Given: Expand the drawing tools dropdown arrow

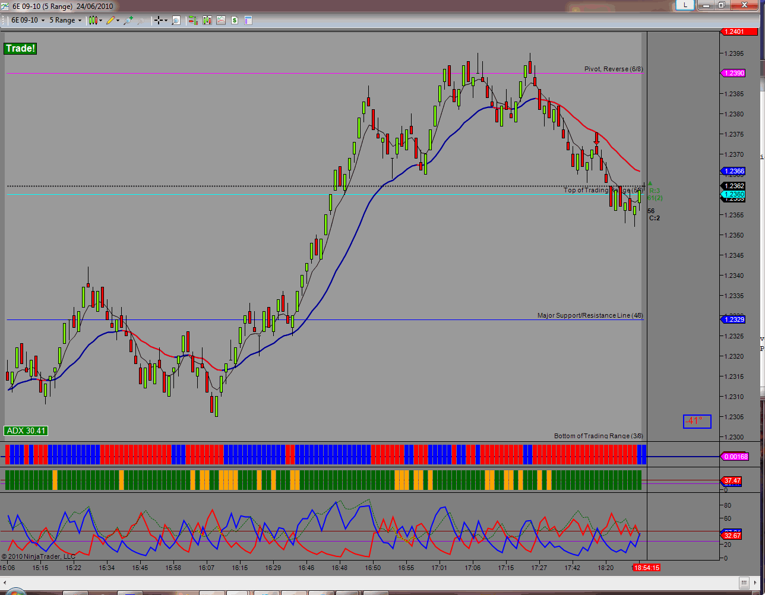Looking at the screenshot, I should coord(118,20).
